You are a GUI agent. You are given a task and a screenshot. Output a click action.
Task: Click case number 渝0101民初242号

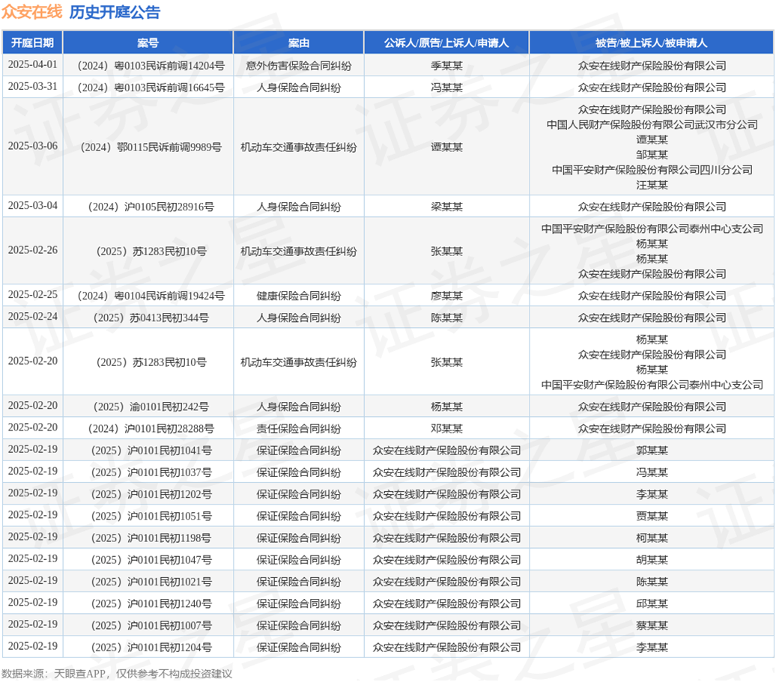pyautogui.click(x=151, y=407)
